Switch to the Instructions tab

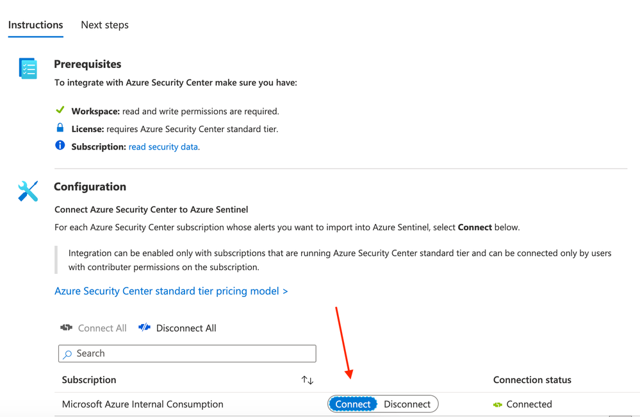(x=35, y=25)
